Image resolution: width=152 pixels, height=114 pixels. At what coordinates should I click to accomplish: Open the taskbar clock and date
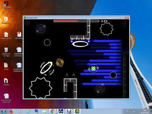pos(144,111)
